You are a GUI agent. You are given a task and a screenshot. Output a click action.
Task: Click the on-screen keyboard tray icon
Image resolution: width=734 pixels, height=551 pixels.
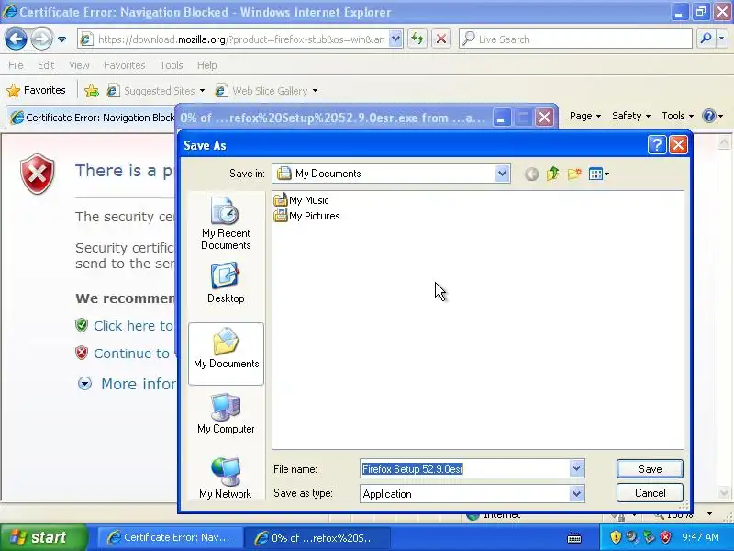coord(574,538)
